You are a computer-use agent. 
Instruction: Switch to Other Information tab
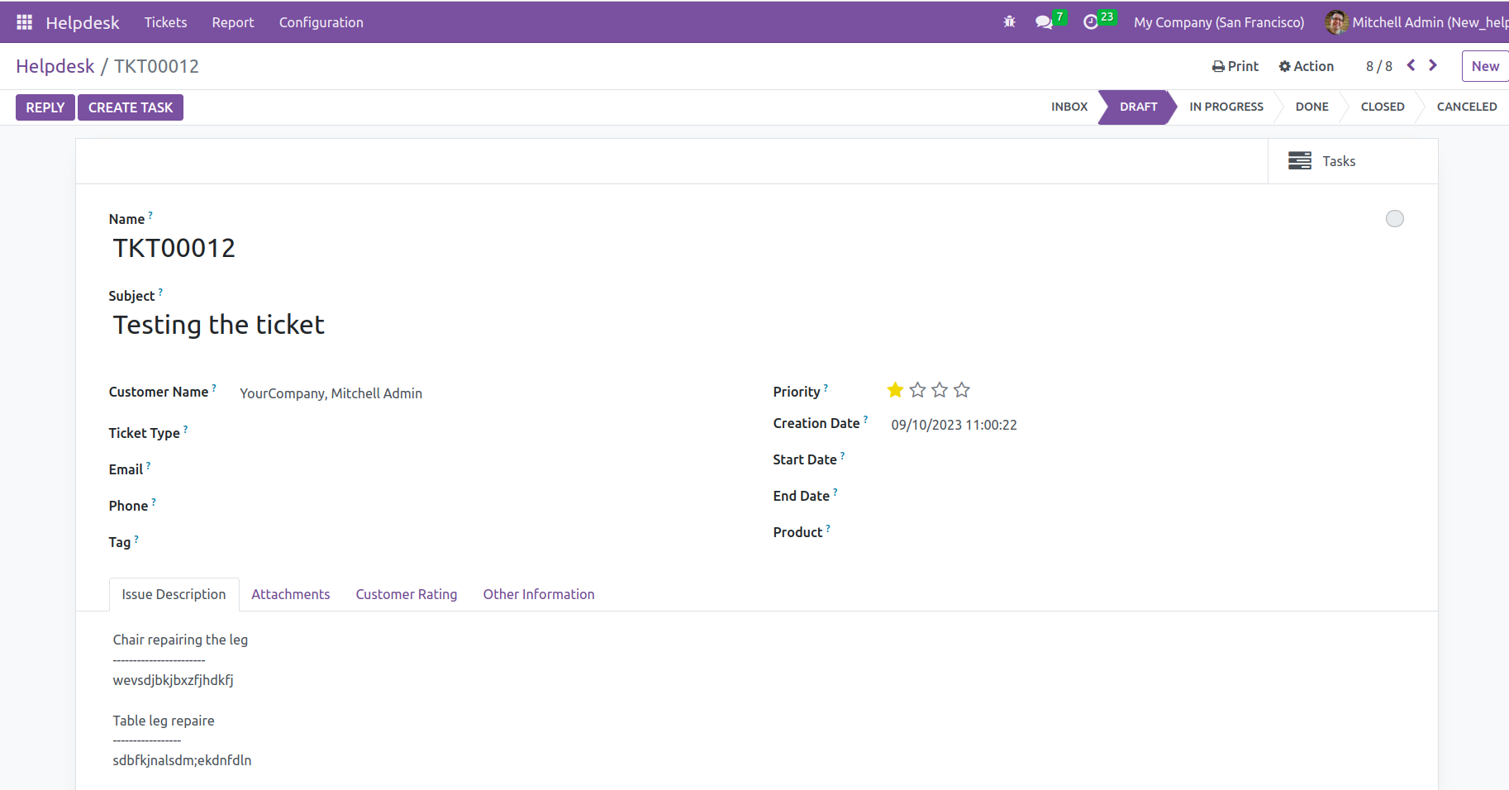pos(539,594)
